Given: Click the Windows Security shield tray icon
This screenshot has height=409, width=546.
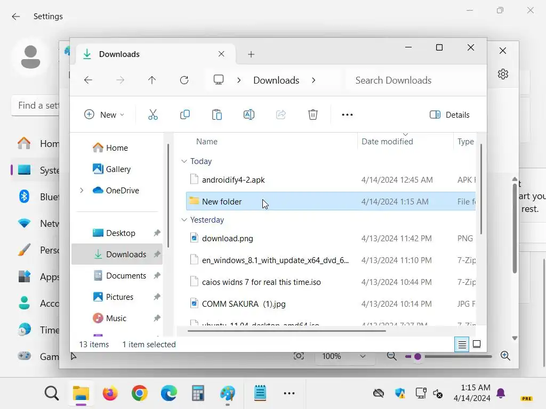Looking at the screenshot, I should [400, 394].
